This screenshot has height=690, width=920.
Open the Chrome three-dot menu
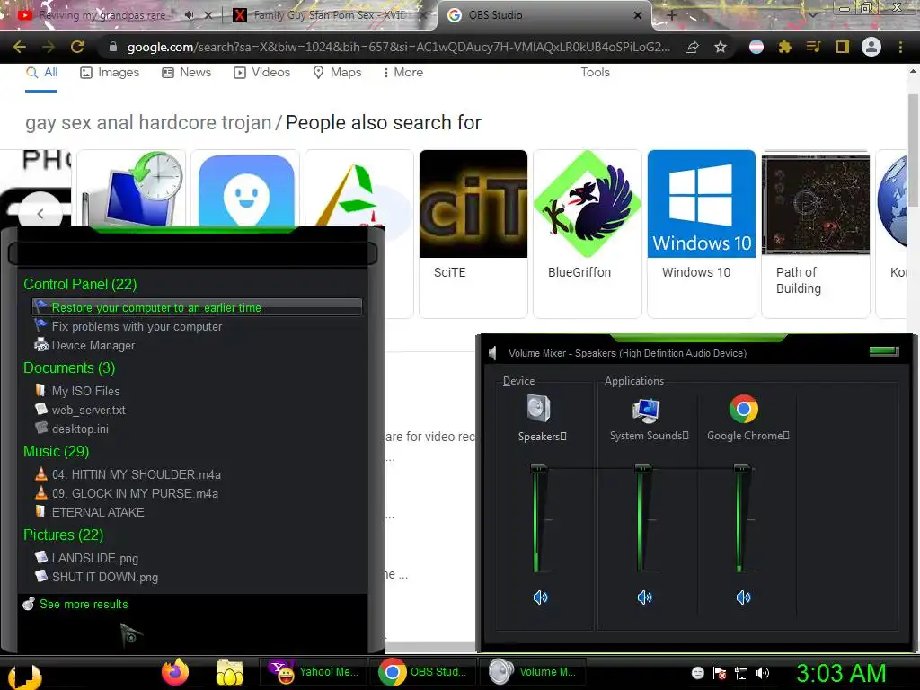pos(900,47)
